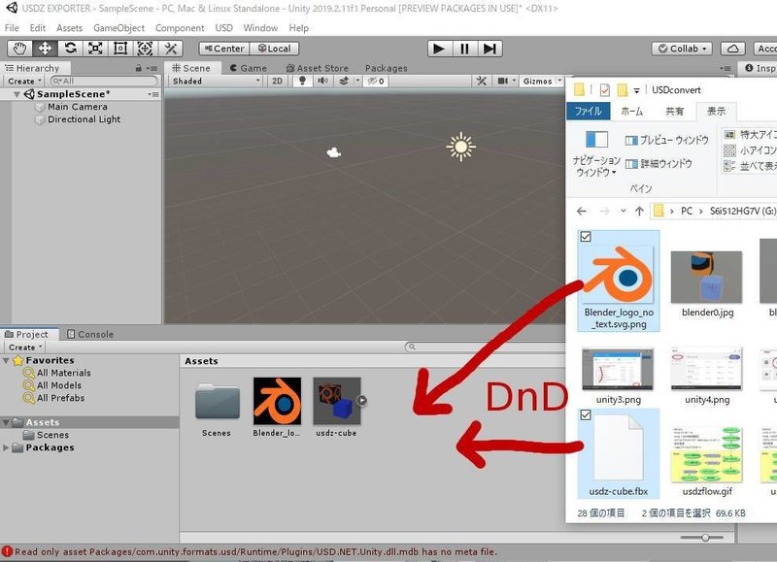The height and width of the screenshot is (562, 777).
Task: Toggle scene audio speaker icon
Action: 322,81
